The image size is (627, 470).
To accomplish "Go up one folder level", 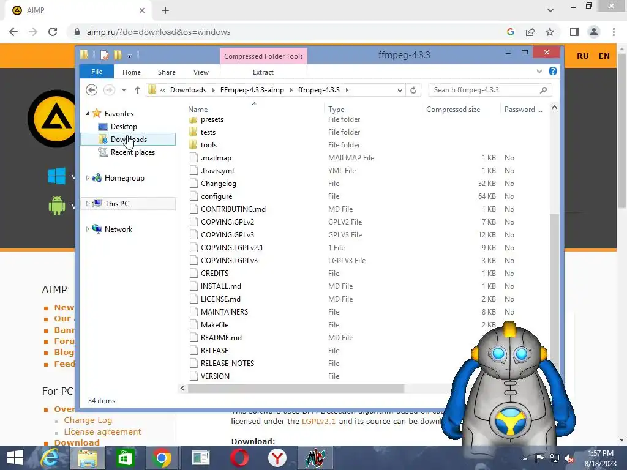I will pos(138,90).
